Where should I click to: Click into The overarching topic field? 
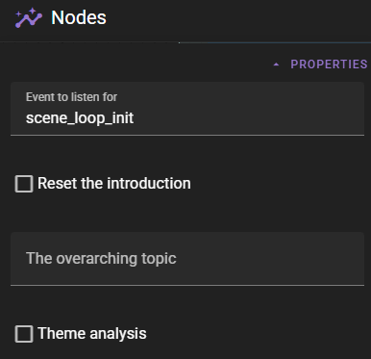[187, 259]
